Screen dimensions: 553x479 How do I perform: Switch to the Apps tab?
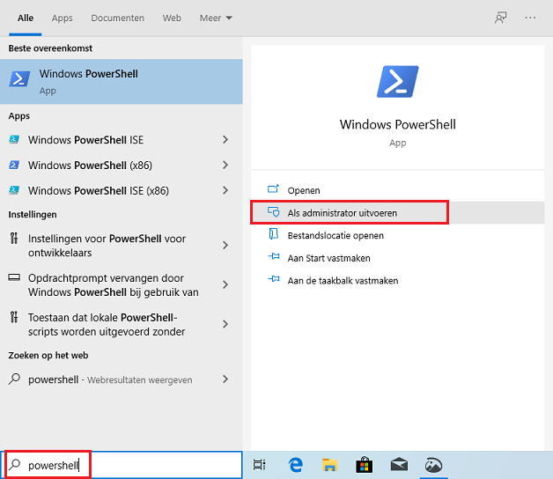[62, 18]
